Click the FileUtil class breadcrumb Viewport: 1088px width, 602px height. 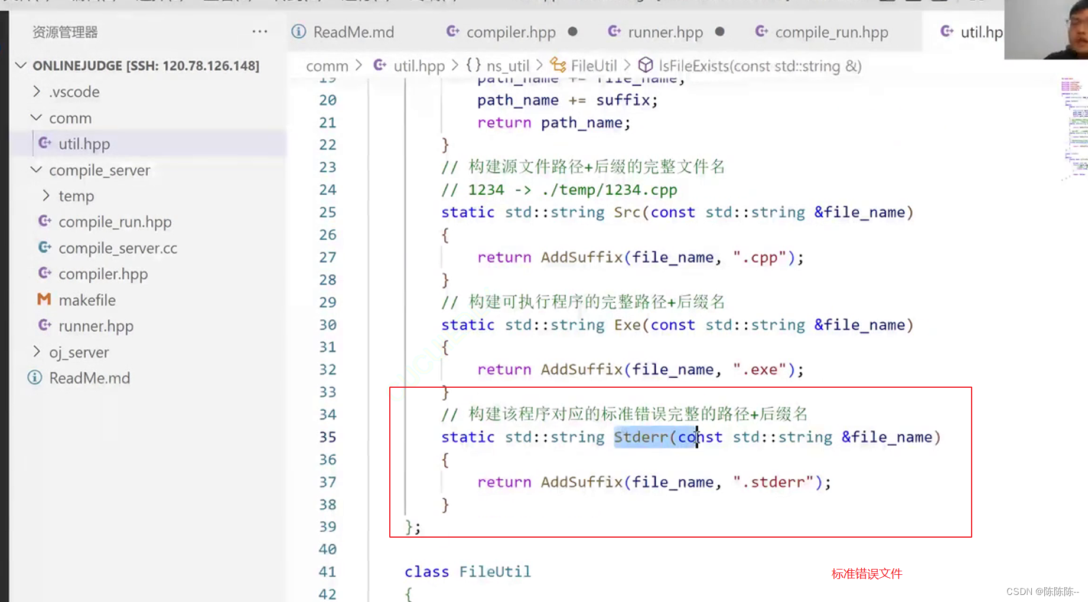(x=594, y=66)
